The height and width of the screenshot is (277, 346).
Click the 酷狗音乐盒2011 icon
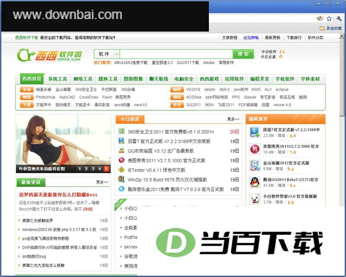click(x=122, y=189)
